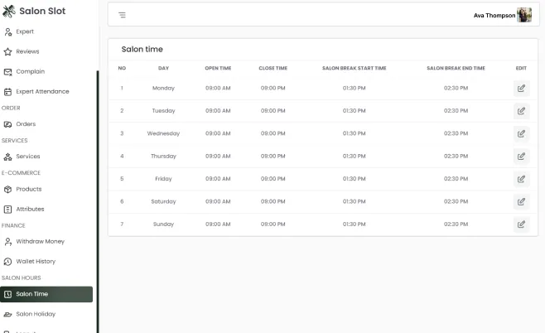Click the Wallet History clock icon
This screenshot has height=333, width=545.
[7, 262]
